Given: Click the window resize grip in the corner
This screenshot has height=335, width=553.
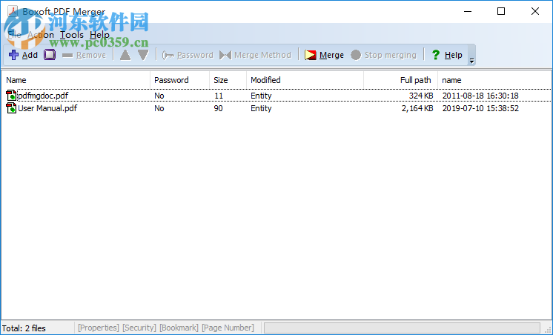Looking at the screenshot, I should pos(548,330).
